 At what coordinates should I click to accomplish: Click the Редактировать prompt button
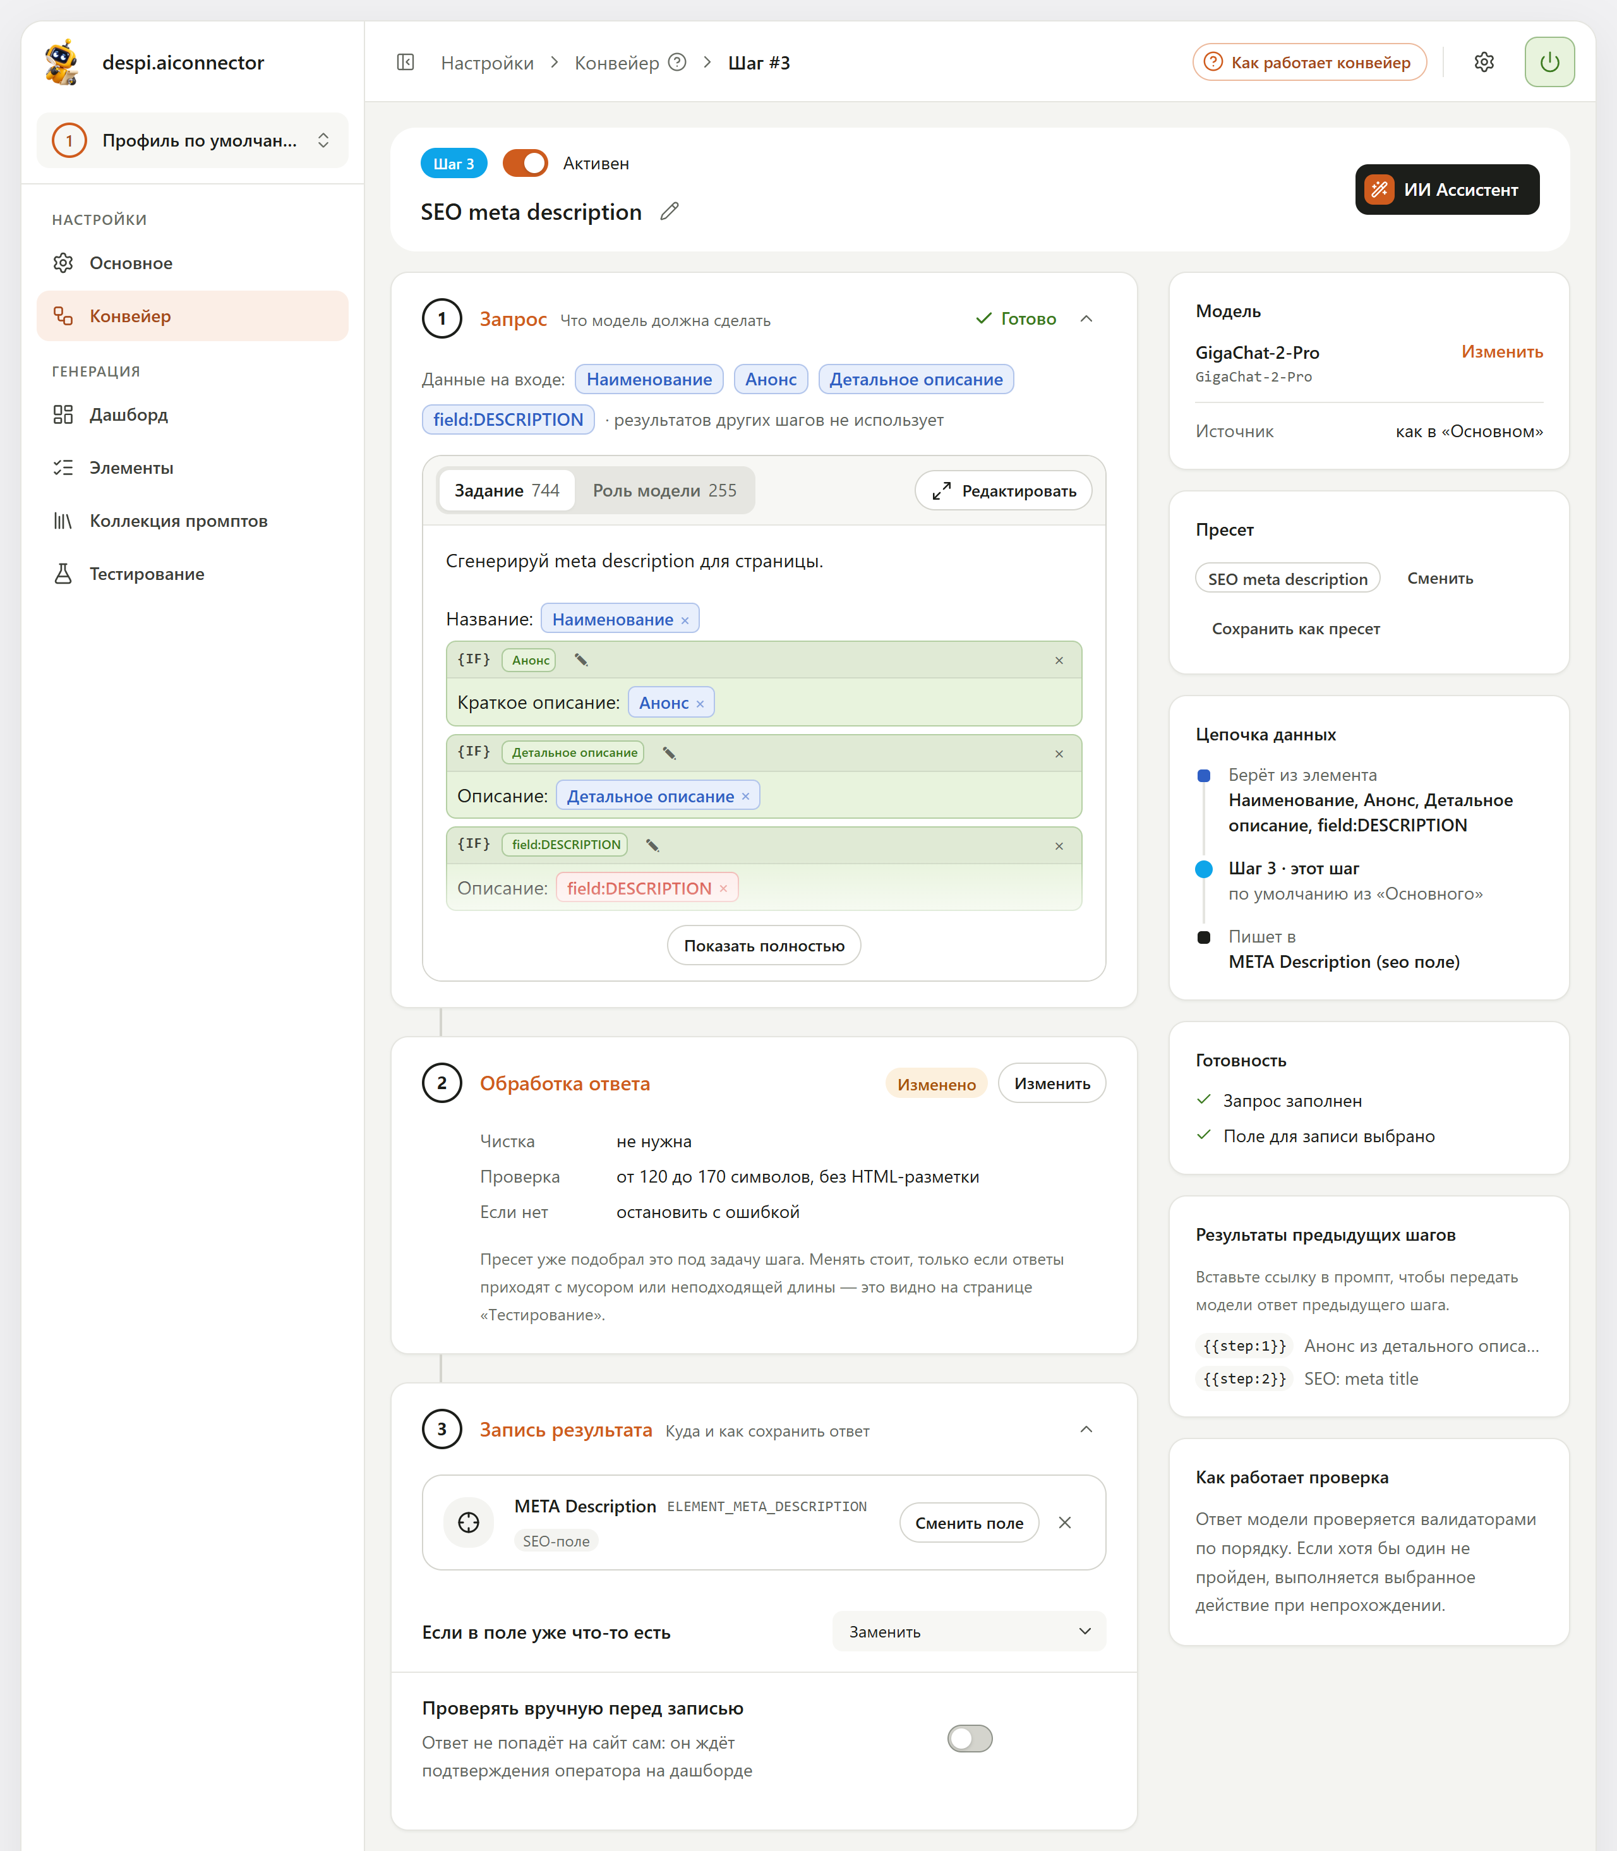point(1004,491)
